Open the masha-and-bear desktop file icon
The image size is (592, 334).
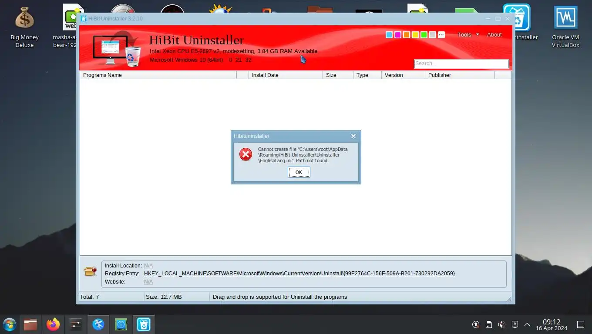pyautogui.click(x=70, y=26)
